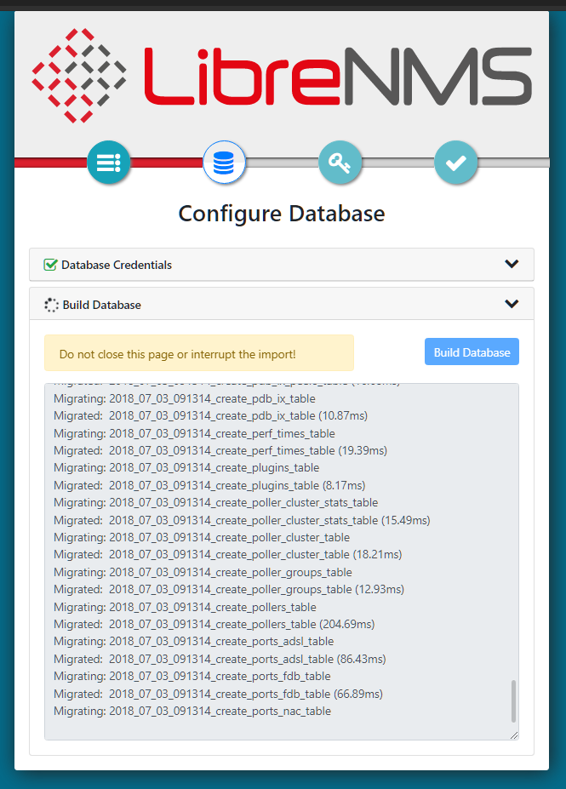Click the Build Database section heading
The width and height of the screenshot is (566, 789).
(x=101, y=305)
